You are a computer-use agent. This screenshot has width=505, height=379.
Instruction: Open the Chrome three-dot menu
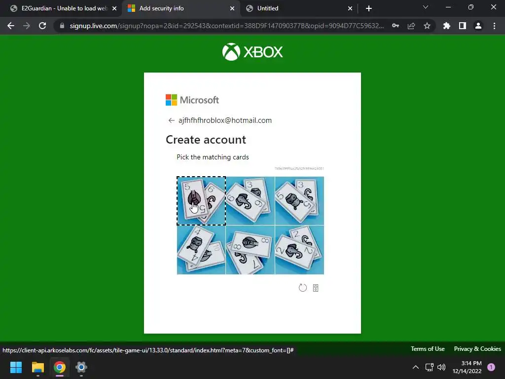pyautogui.click(x=494, y=26)
